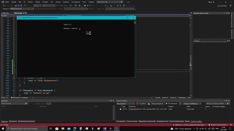Click the Visual Studio taskbar icon
This screenshot has width=234, height=131.
(x=105, y=128)
